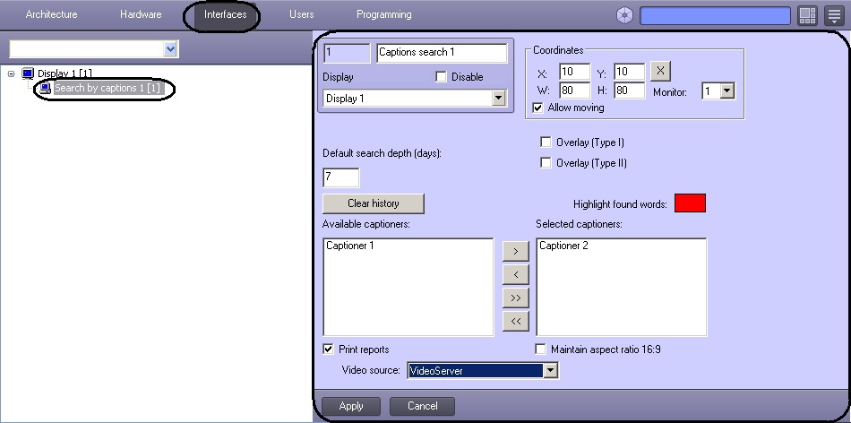This screenshot has width=851, height=423.
Task: Open the object filter dropdown above tree
Action: point(170,49)
